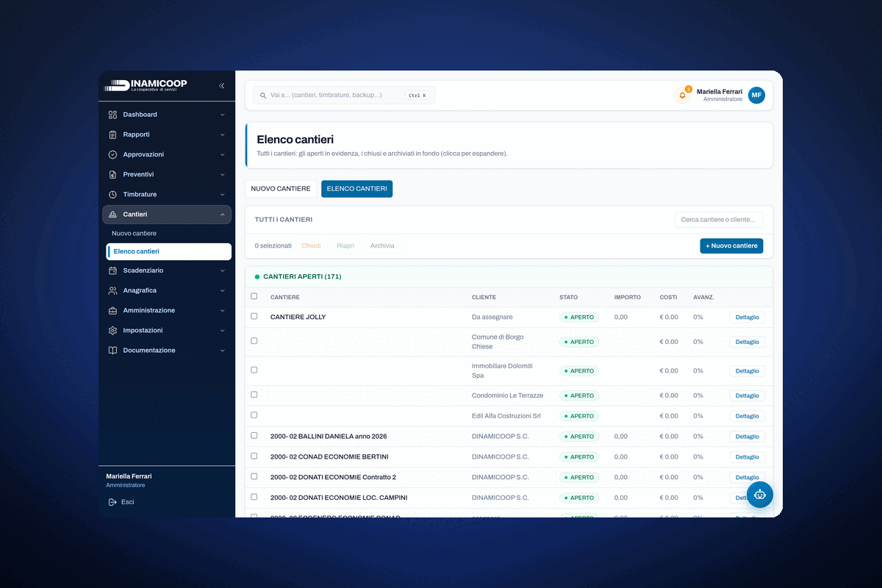Click the Documentazione book icon
The image size is (882, 588).
click(112, 351)
